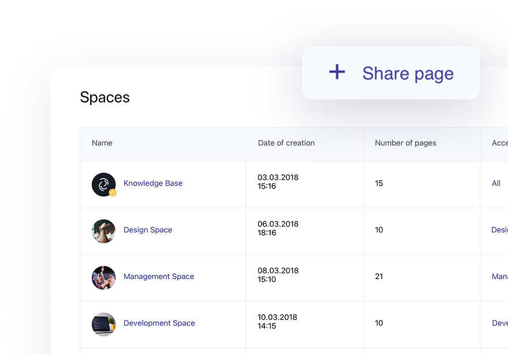Image resolution: width=508 pixels, height=354 pixels.
Task: Click the laptop thumbnail next to Development Space
Action: [103, 323]
